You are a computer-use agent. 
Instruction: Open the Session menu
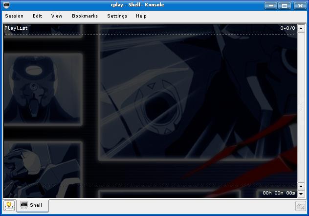(x=14, y=16)
